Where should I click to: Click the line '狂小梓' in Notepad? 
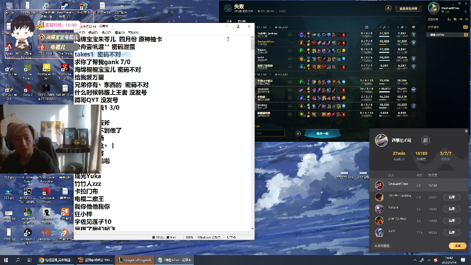[83, 214]
